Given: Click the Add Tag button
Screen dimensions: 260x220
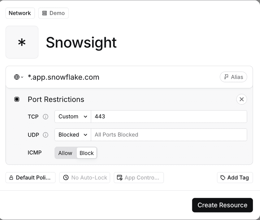Looking at the screenshot, I should [235, 178].
